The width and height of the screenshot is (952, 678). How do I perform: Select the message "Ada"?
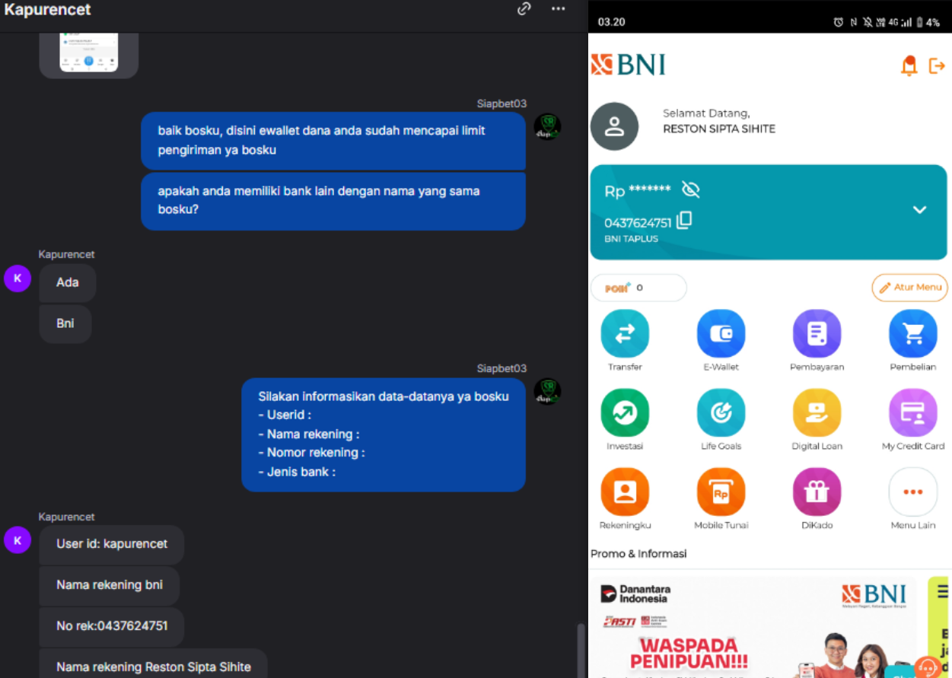68,282
